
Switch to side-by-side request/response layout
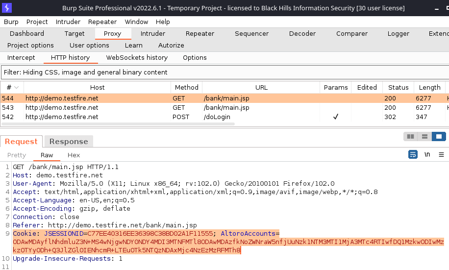point(411,136)
